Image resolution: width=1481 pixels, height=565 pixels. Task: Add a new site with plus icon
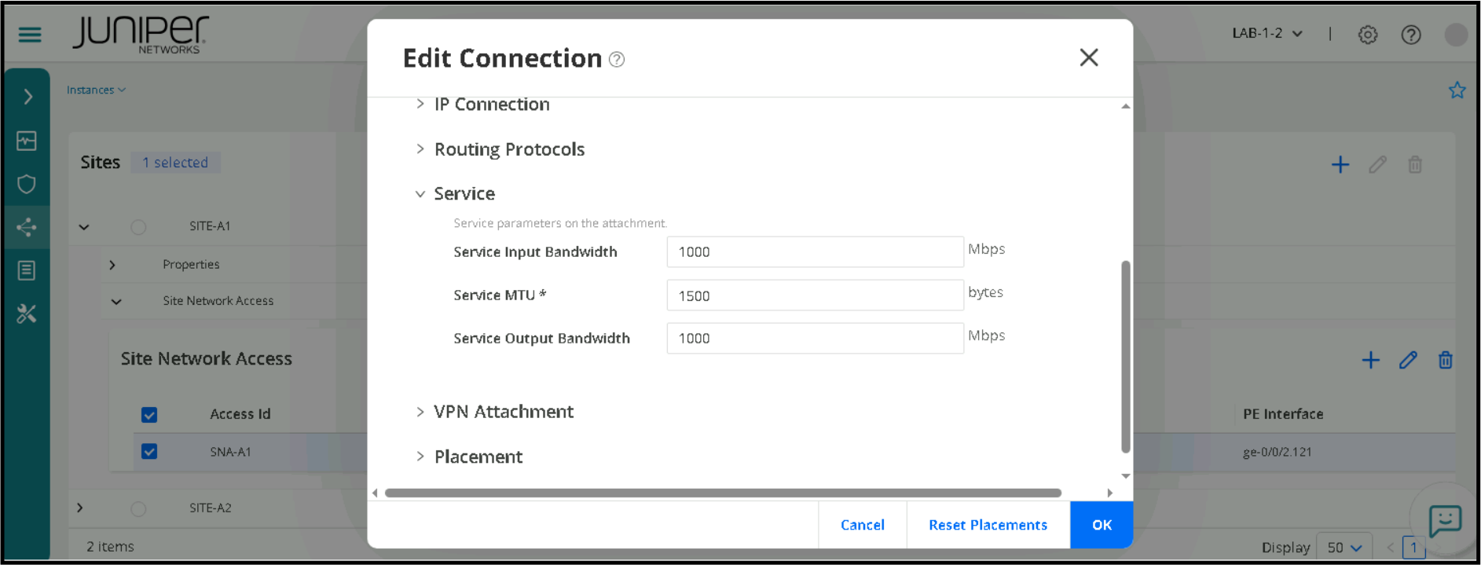coord(1340,164)
